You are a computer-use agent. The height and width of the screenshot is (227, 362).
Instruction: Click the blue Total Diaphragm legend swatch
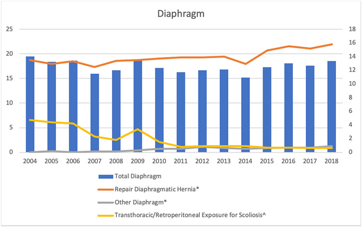coord(106,177)
